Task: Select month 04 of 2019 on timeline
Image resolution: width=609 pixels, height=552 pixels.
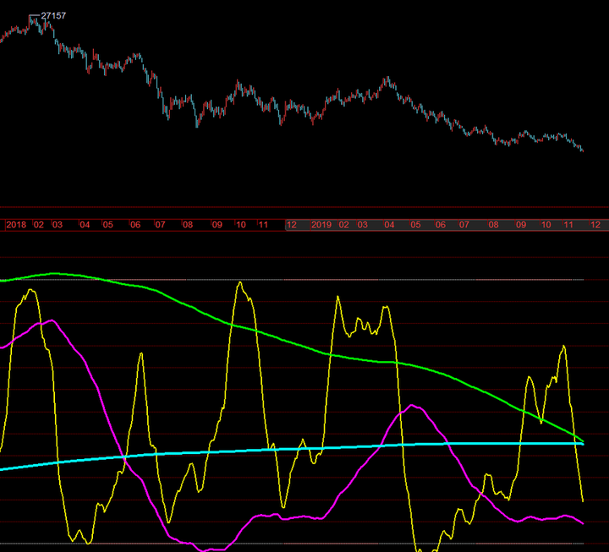Action: [389, 225]
